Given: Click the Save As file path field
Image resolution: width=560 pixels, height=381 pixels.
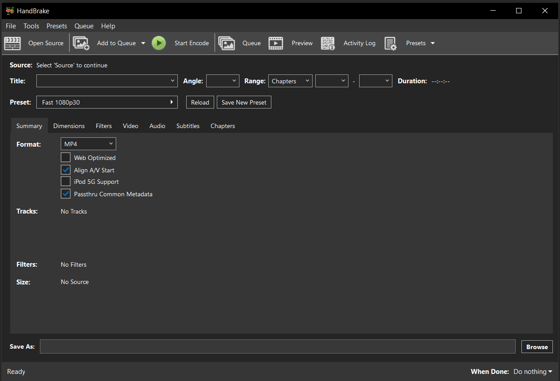Looking at the screenshot, I should coord(278,346).
